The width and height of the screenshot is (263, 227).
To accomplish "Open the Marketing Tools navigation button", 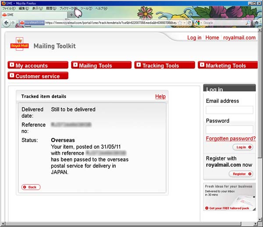I will [x=228, y=65].
